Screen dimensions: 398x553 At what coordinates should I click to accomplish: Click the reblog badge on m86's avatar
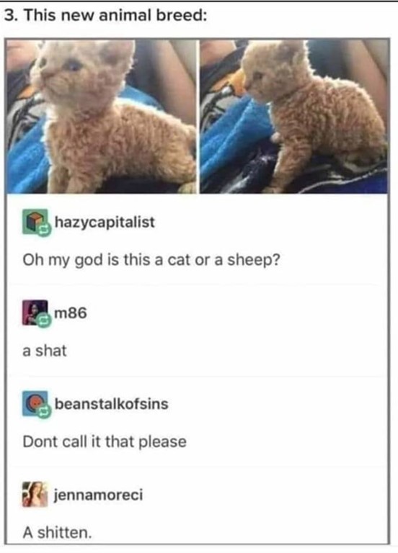44,321
